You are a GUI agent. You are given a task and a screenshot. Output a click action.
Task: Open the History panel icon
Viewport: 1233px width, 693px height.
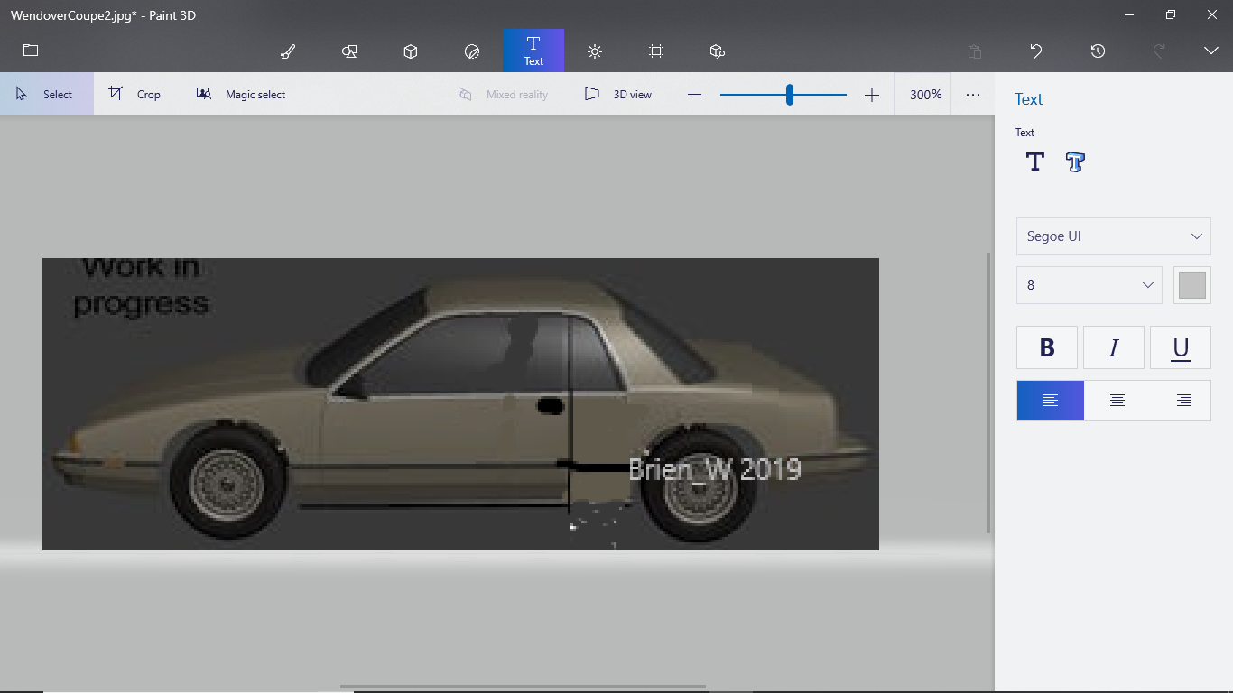coord(1098,51)
